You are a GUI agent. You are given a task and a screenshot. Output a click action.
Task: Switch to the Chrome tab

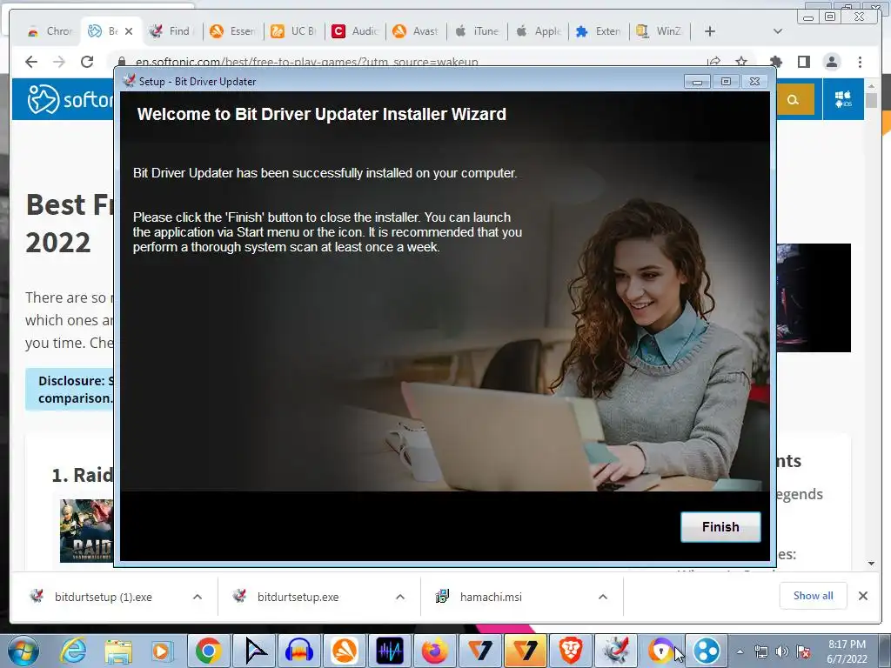(x=50, y=31)
